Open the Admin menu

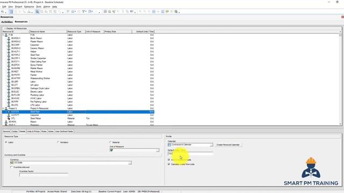pos(47,7)
